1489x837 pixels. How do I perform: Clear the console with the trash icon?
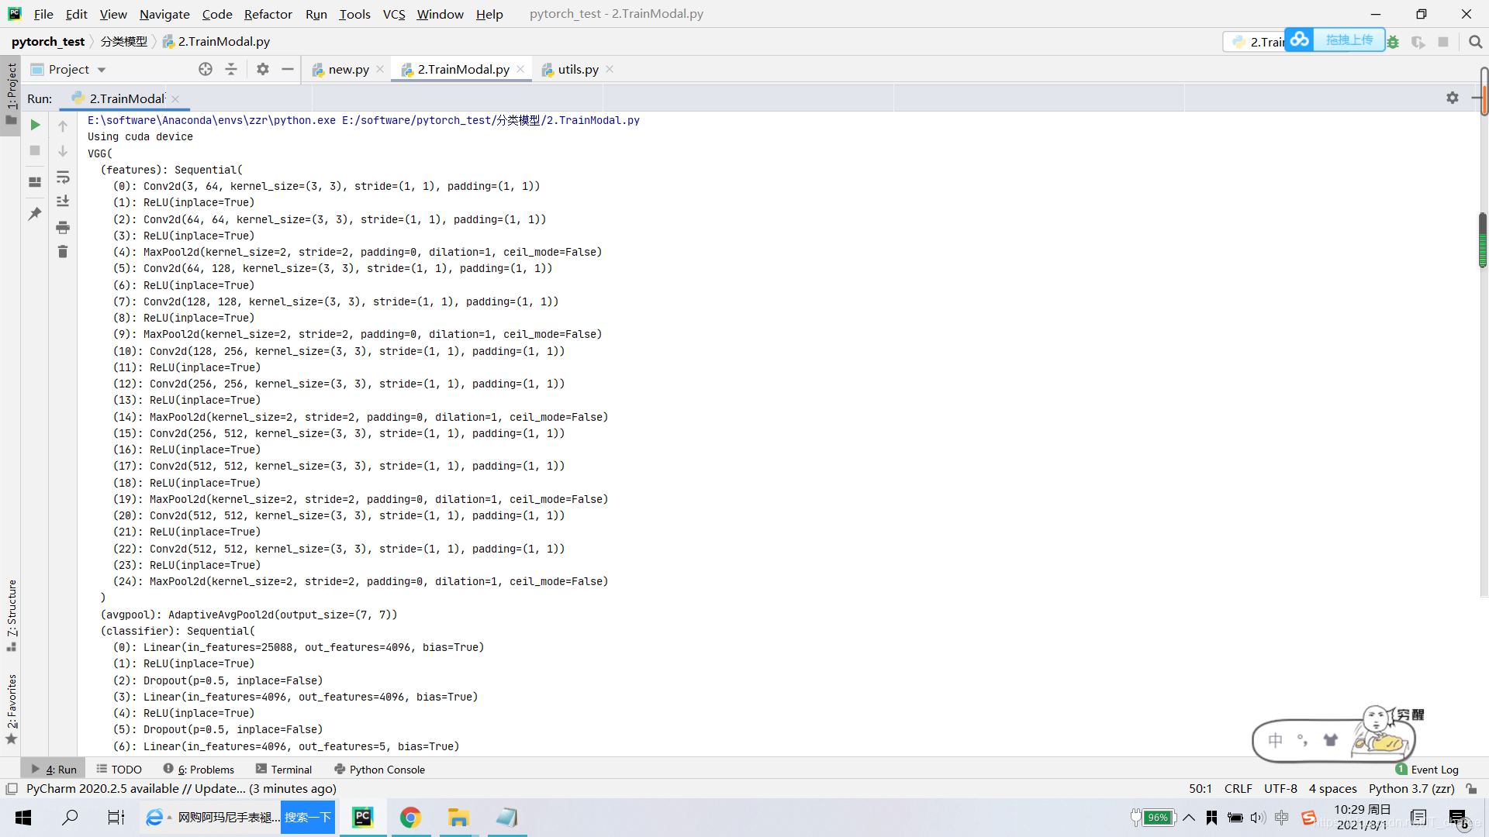[x=63, y=252]
